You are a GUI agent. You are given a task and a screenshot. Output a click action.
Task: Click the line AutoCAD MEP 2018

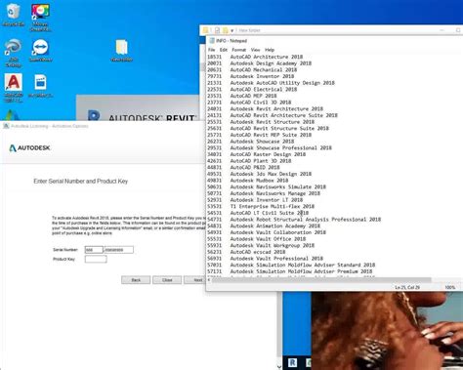[x=242, y=96]
